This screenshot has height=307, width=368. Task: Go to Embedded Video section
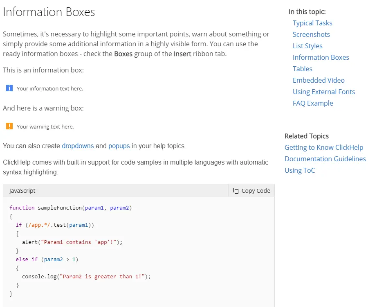tap(319, 80)
